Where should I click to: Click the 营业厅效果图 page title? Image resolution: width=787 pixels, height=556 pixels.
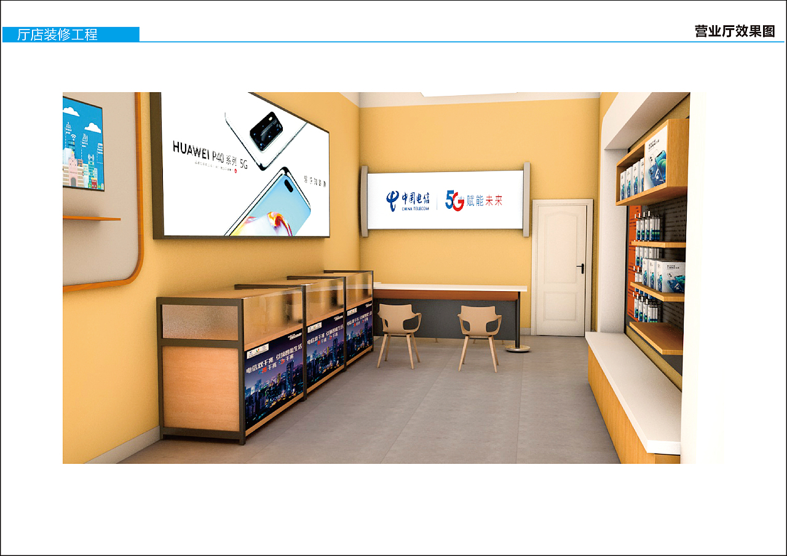735,31
